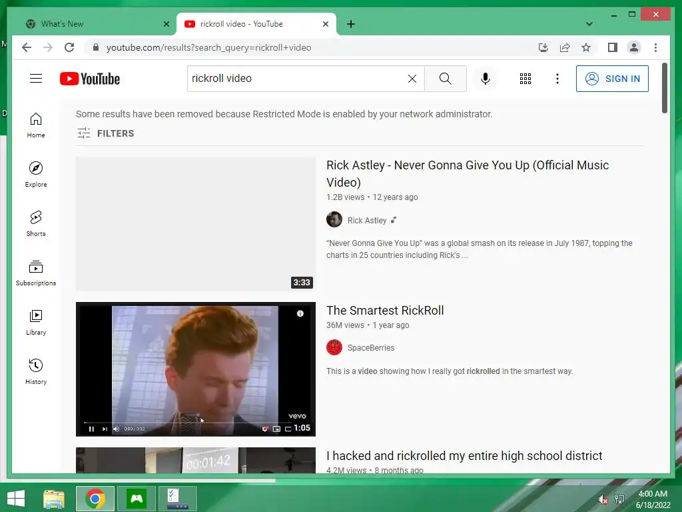Go back in Chrome
This screenshot has height=512, width=682.
(27, 47)
